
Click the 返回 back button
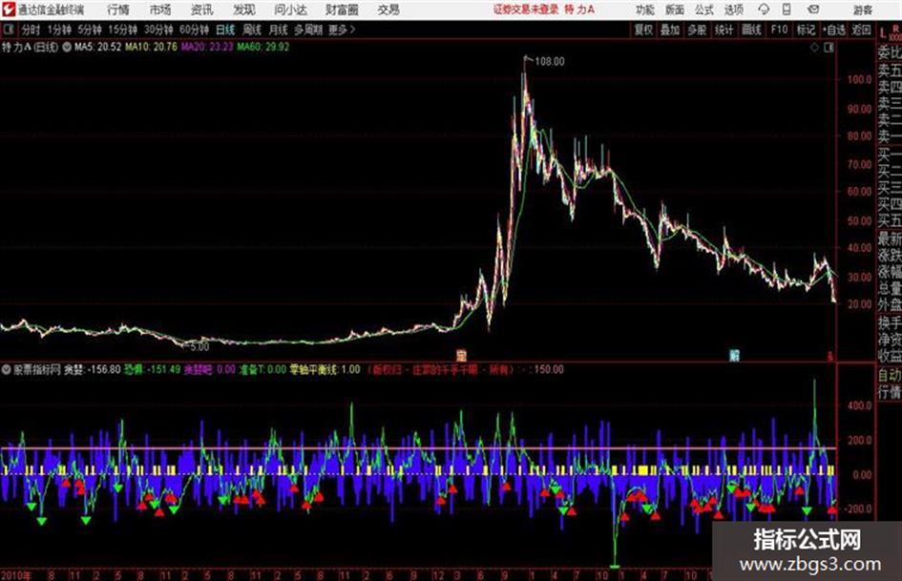pos(861,30)
